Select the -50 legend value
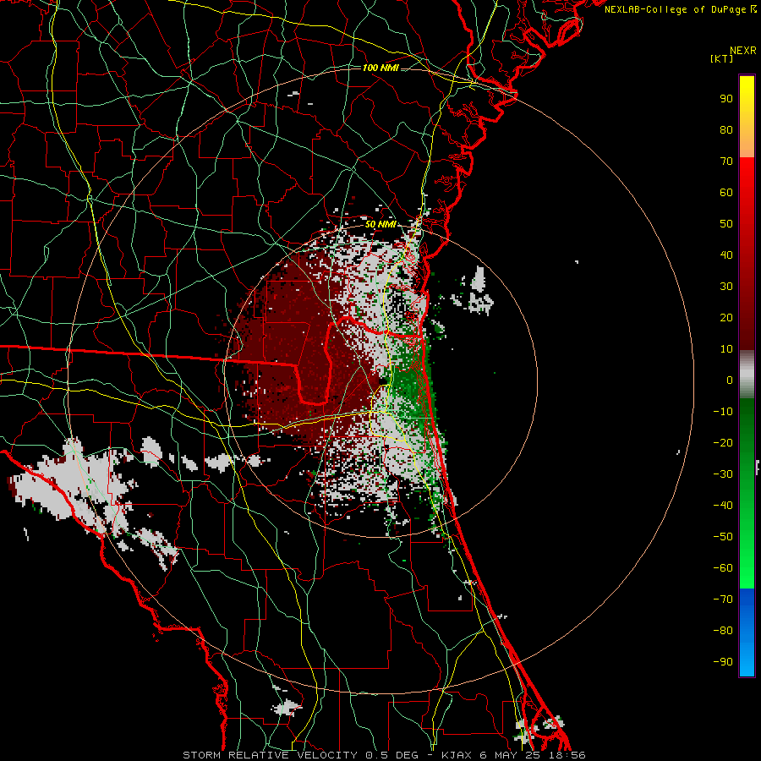Image resolution: width=761 pixels, height=761 pixels. [723, 537]
